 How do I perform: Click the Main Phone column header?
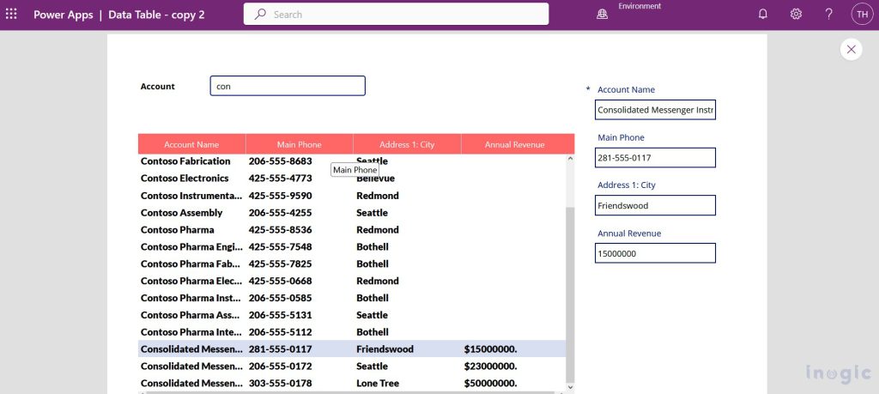299,144
